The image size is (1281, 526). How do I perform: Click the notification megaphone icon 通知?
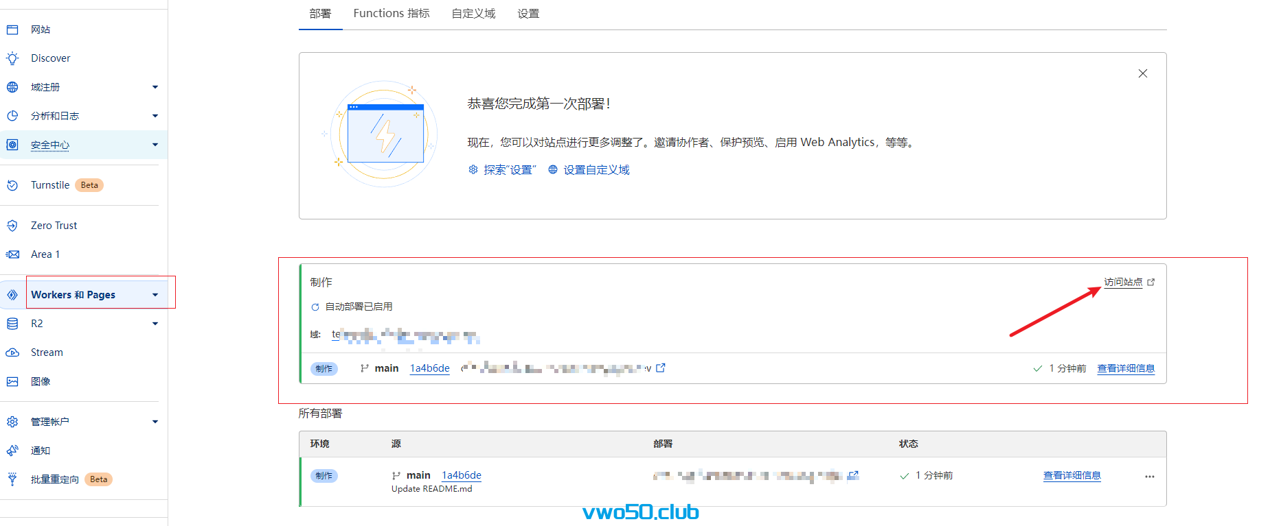(12, 451)
